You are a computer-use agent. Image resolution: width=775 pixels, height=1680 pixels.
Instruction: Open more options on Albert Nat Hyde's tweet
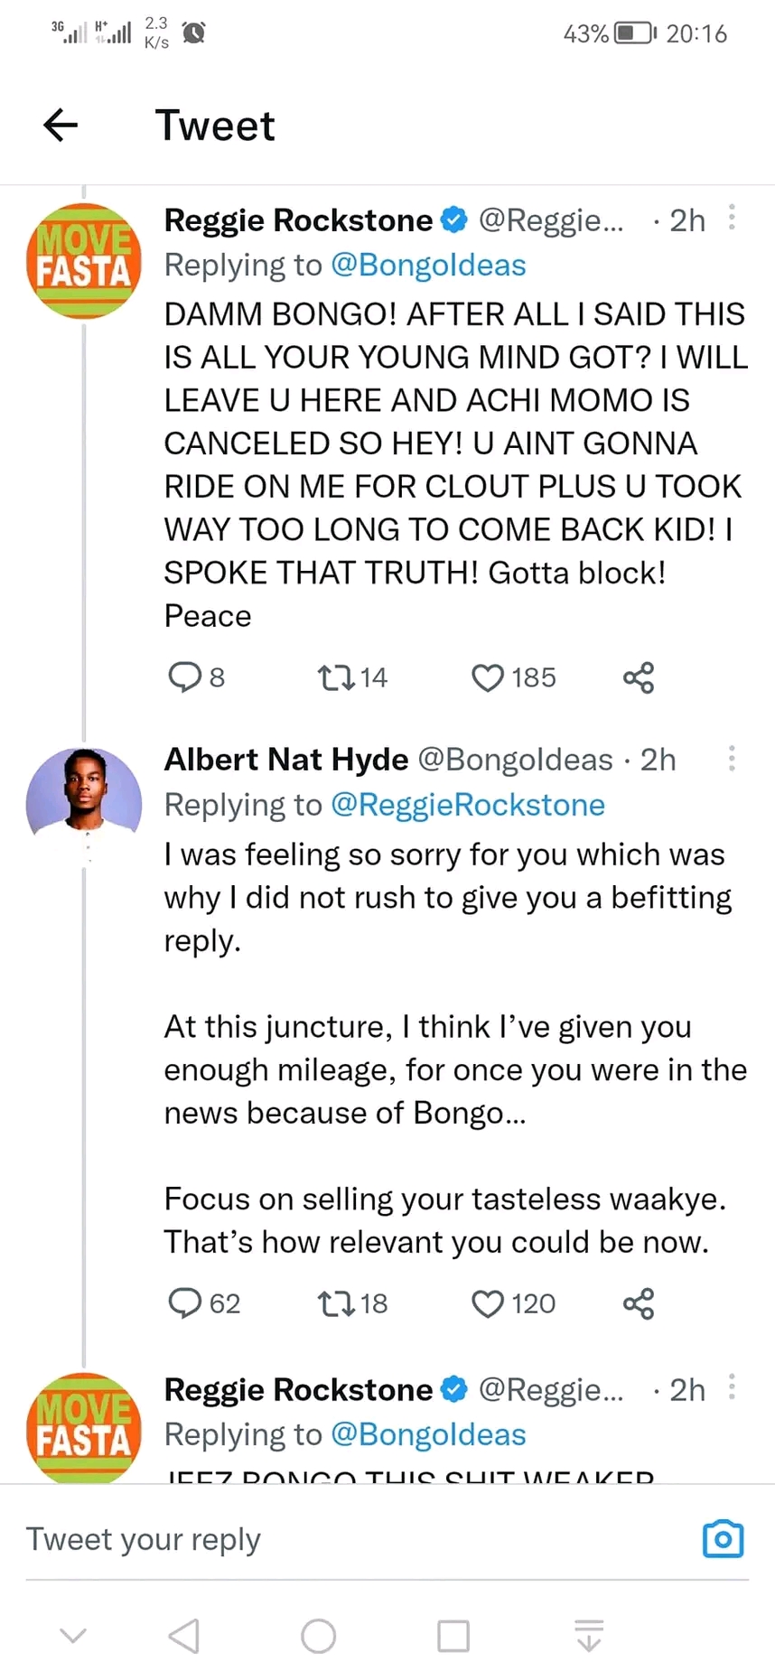732,758
